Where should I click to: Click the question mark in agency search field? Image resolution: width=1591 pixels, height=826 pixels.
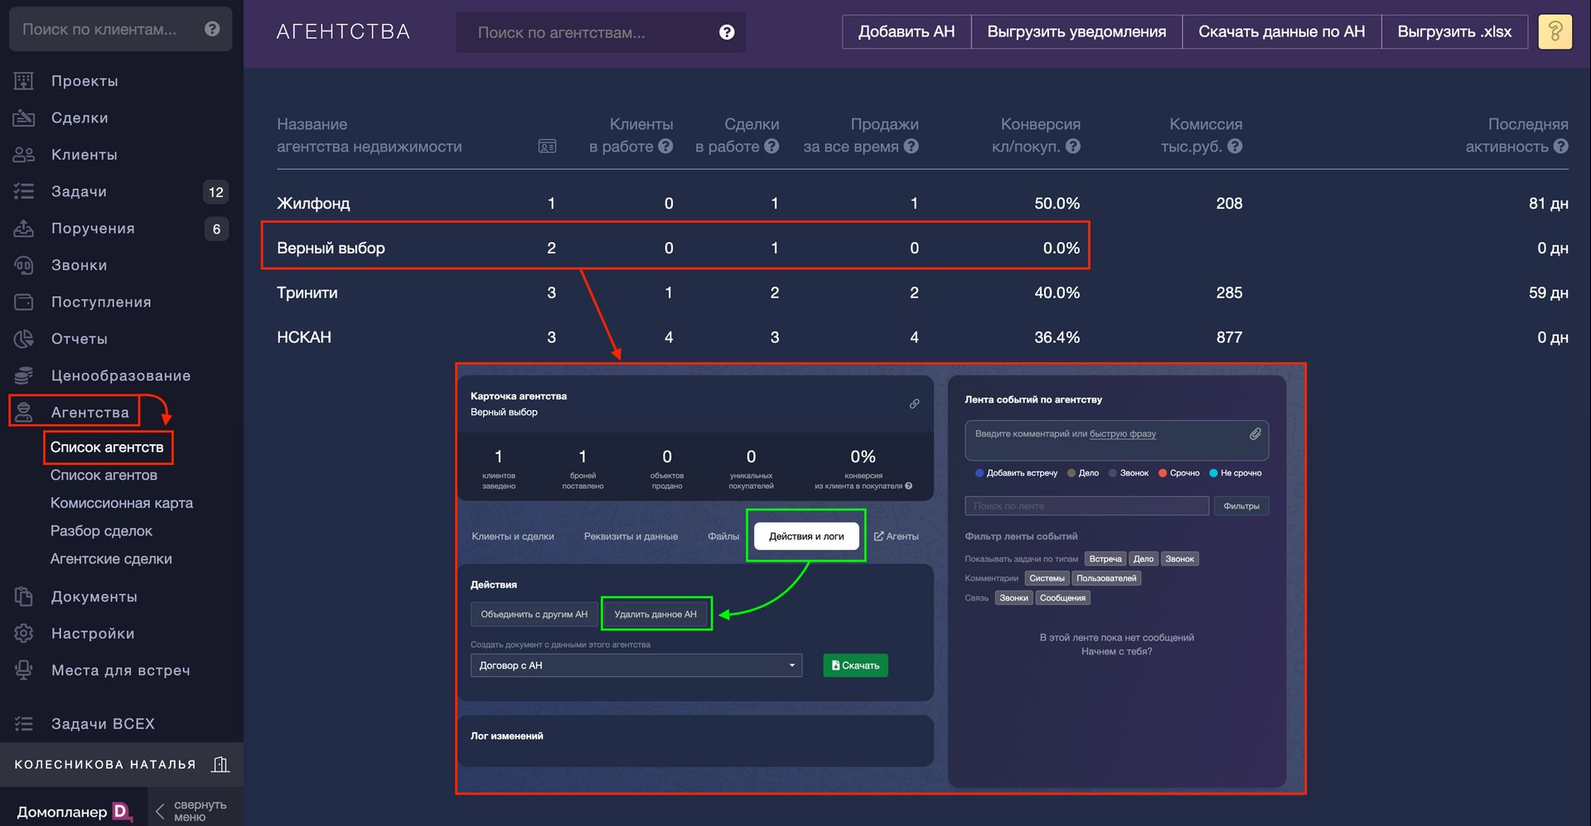coord(727,32)
